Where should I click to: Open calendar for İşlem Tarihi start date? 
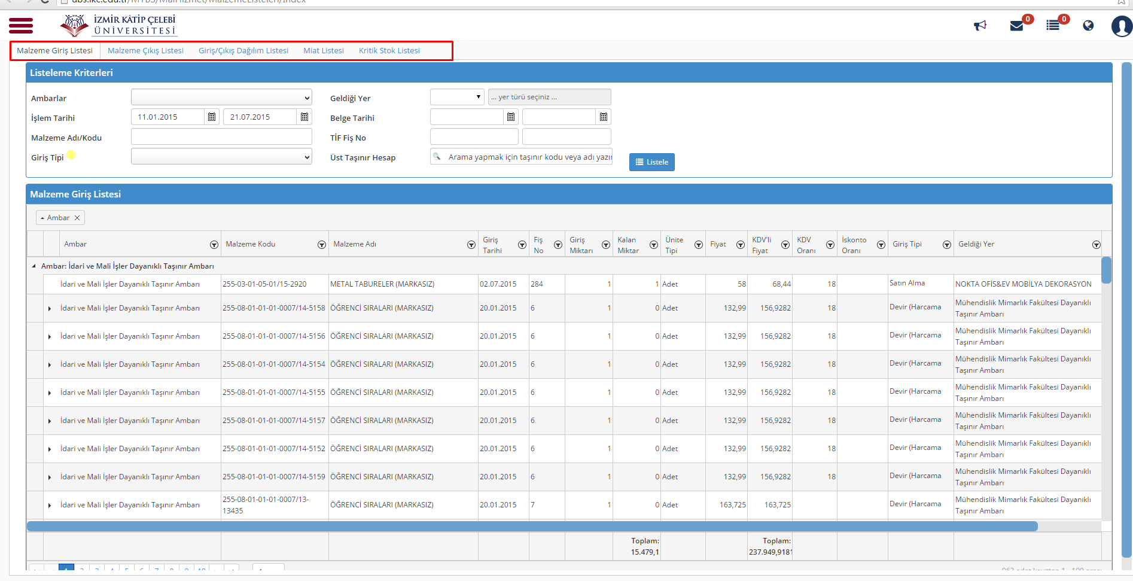[212, 117]
